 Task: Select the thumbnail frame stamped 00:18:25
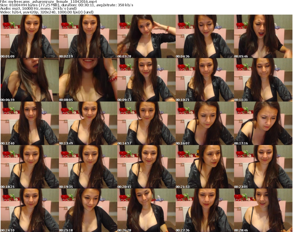coord(30,167)
